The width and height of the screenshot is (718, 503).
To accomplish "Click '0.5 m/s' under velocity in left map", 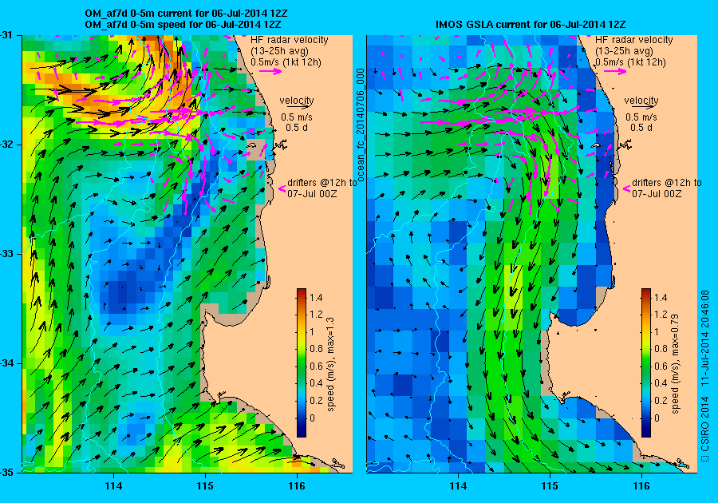I will [297, 117].
